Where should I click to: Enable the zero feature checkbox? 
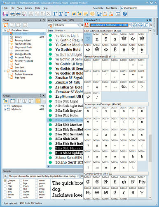pyautogui.click(x=36, y=197)
